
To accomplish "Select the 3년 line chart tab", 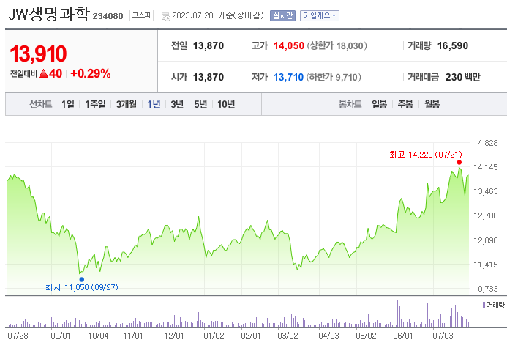I will [x=177, y=104].
